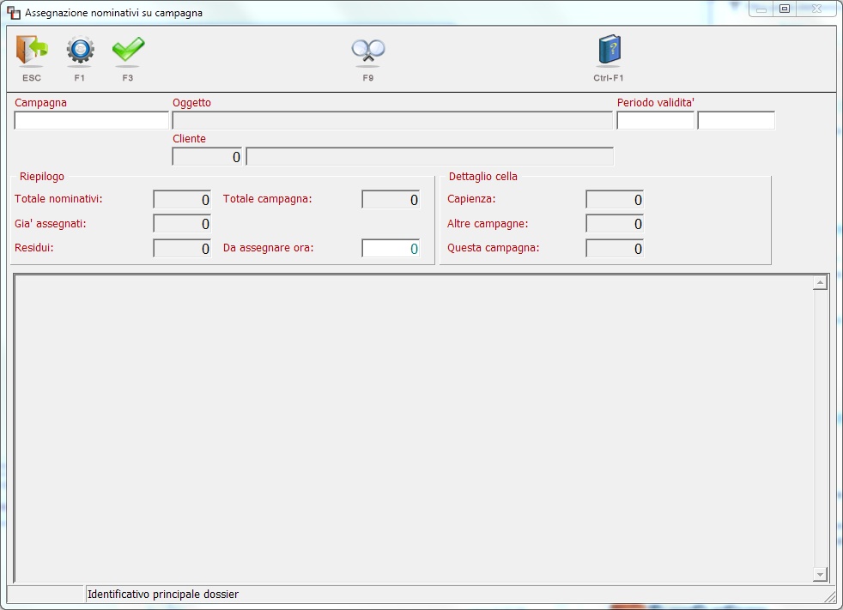
Task: Click the Riepilogo group title
Action: (42, 176)
